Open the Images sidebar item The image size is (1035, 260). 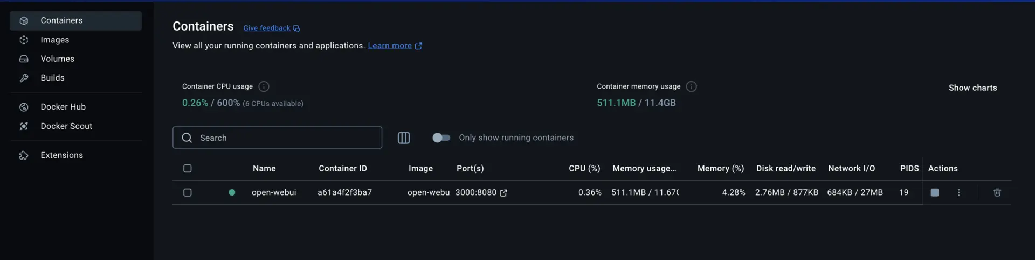pos(75,40)
